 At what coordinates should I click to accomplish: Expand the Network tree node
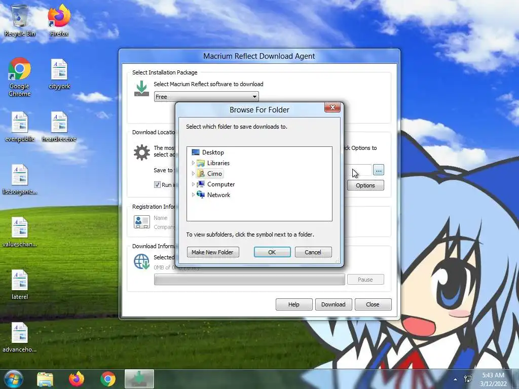coord(193,195)
